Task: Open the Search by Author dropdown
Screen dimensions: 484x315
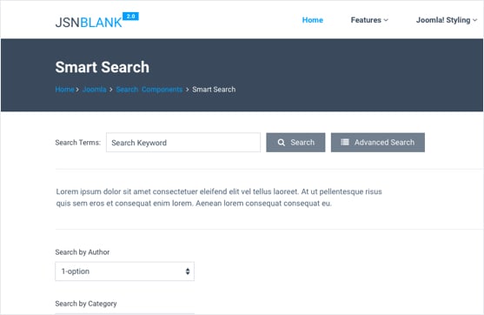Action: coord(125,271)
